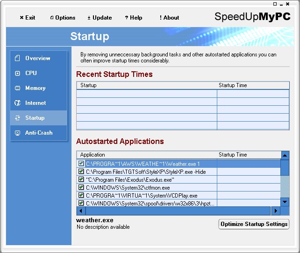Select the StyleXP.exe -Hide row text
Screen dimensions: 300x253
[146, 172]
